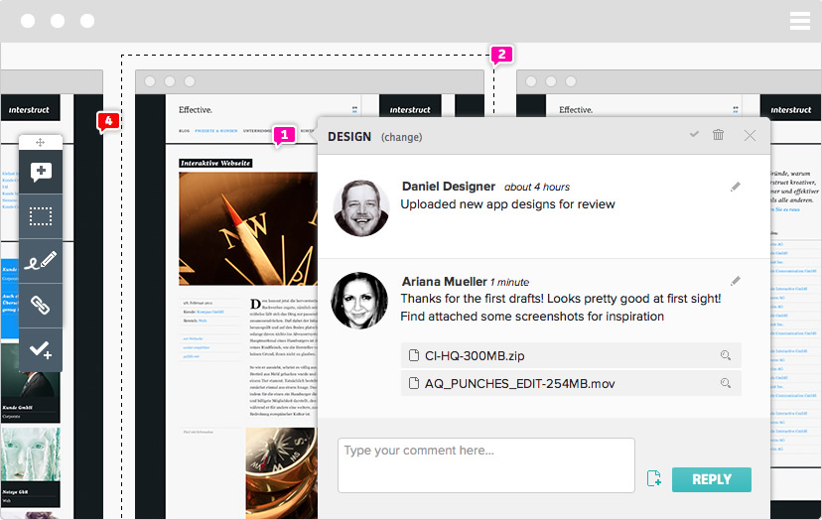Select the add comment tool

(41, 172)
